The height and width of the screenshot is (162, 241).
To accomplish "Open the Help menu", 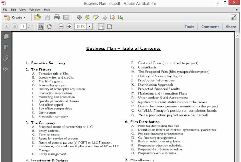I will pyautogui.click(x=47, y=10).
